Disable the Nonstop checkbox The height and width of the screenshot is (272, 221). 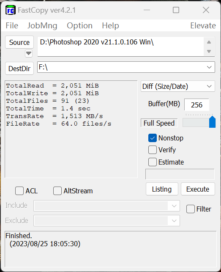tap(153, 138)
